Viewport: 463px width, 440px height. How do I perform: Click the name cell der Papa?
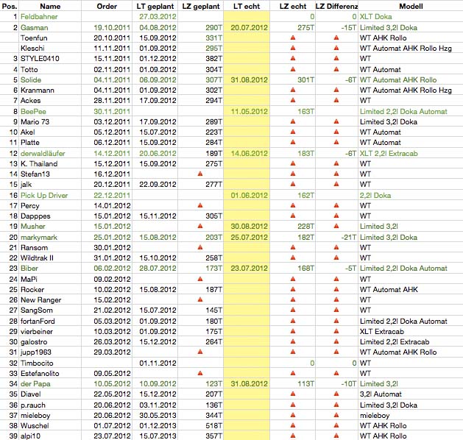tap(35, 383)
